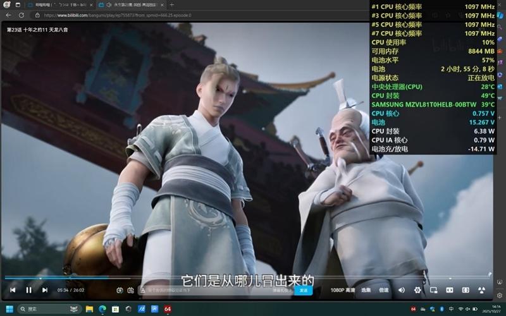Open the tab actions menu icon
The width and height of the screenshot is (506, 316).
pos(18,5)
